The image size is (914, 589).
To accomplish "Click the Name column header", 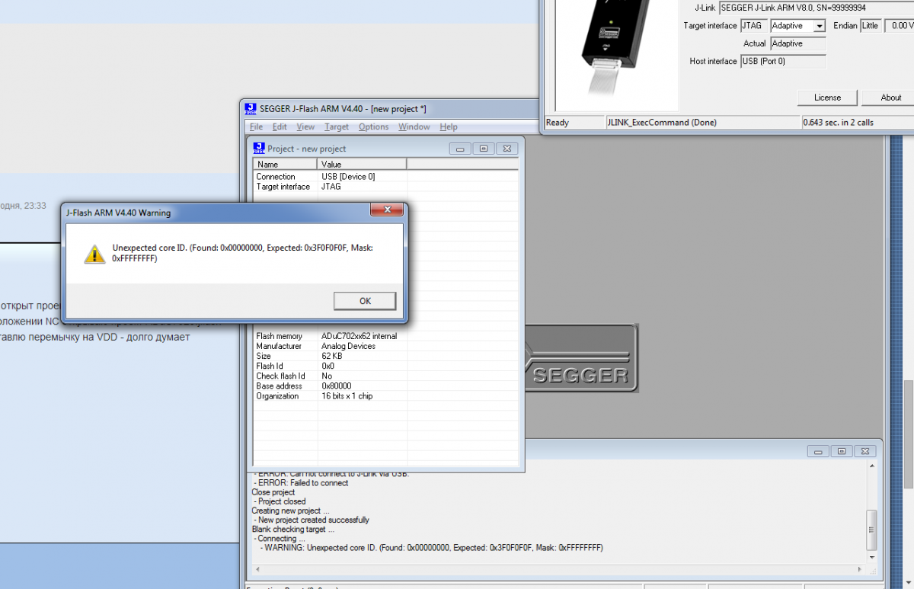I will coord(286,164).
